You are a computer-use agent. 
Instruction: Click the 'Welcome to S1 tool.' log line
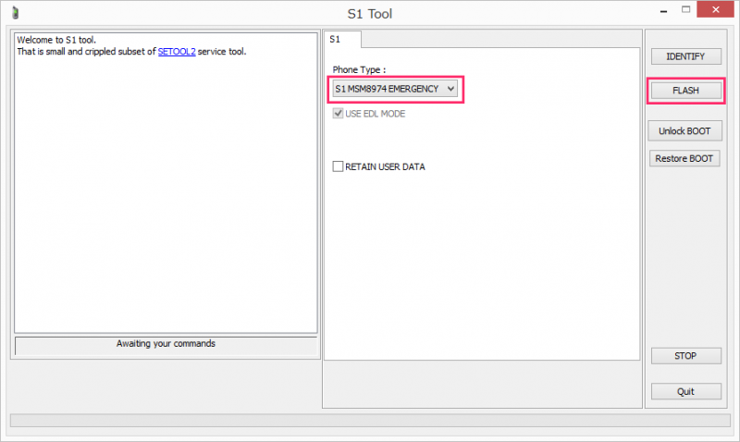point(56,40)
